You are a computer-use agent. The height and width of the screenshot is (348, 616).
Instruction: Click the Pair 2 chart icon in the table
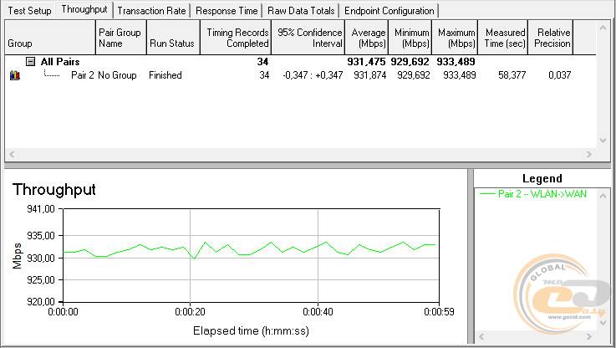pyautogui.click(x=13, y=75)
